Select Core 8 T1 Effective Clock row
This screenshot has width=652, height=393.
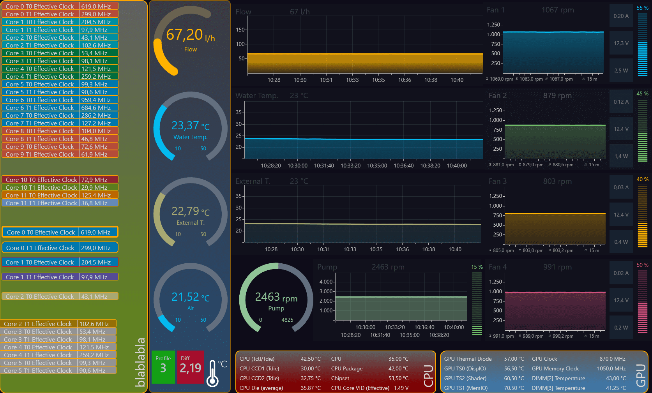point(60,139)
